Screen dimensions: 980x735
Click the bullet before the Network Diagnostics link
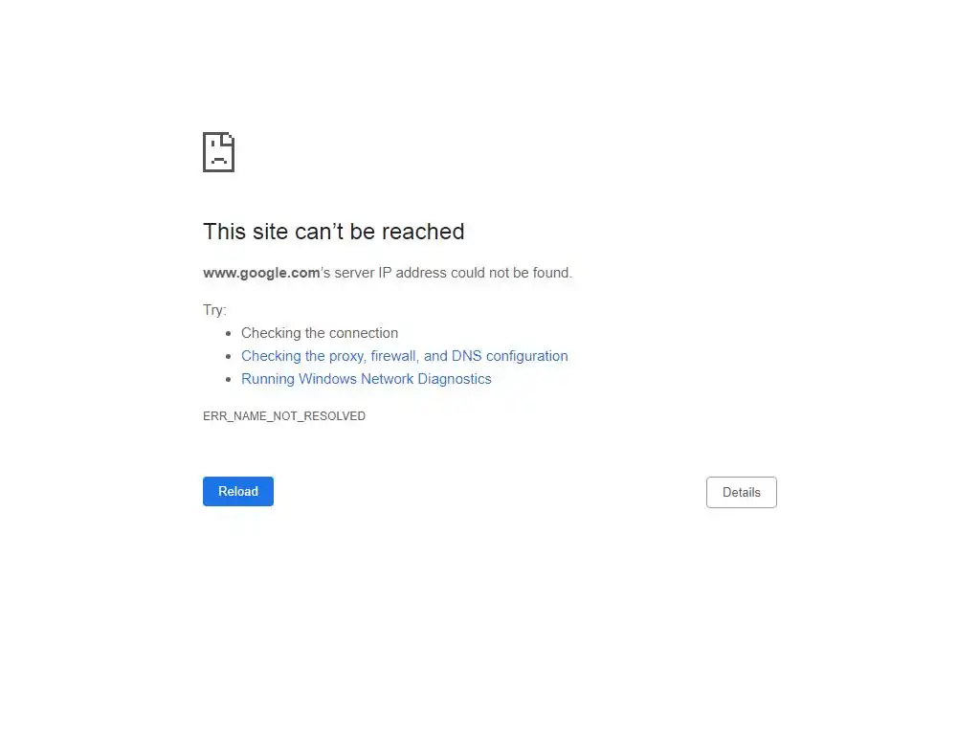click(228, 379)
